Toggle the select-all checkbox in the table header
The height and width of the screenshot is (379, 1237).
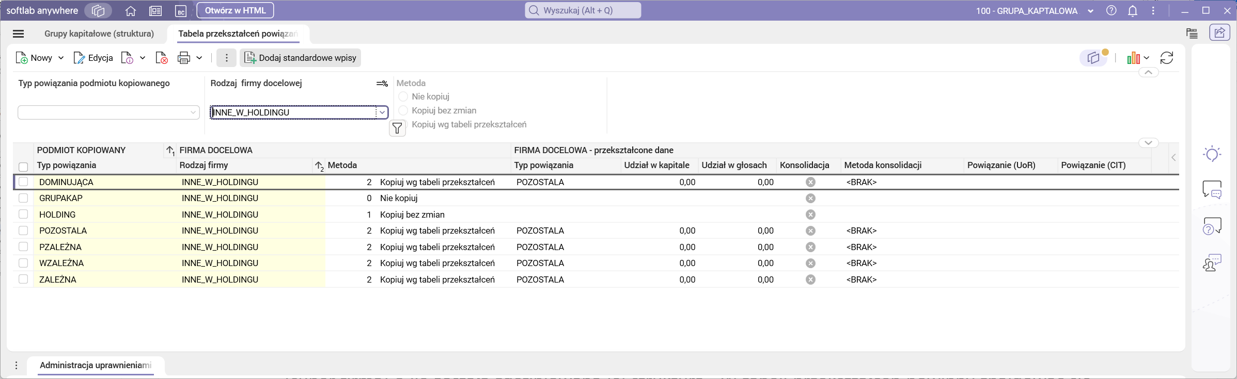pos(23,167)
